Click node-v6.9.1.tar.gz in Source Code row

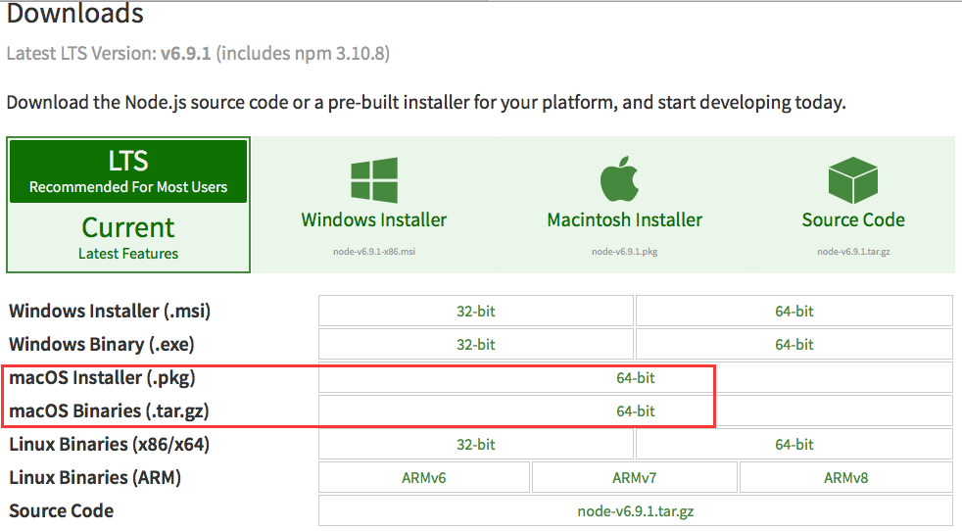636,510
